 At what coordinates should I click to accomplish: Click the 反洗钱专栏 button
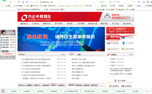coord(113,49)
